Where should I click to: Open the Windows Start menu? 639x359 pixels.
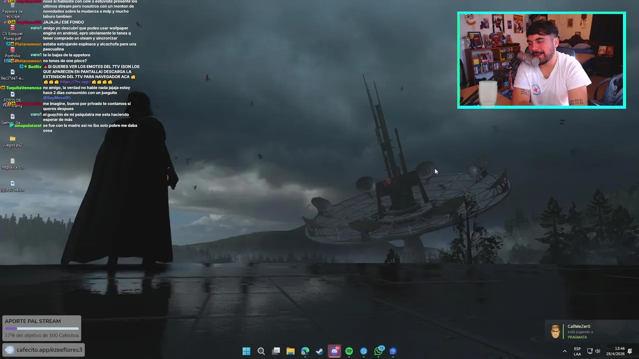tap(246, 351)
